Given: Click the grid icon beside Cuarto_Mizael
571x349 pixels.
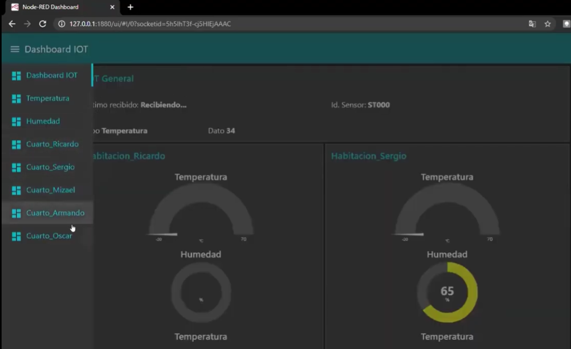Looking at the screenshot, I should (16, 190).
